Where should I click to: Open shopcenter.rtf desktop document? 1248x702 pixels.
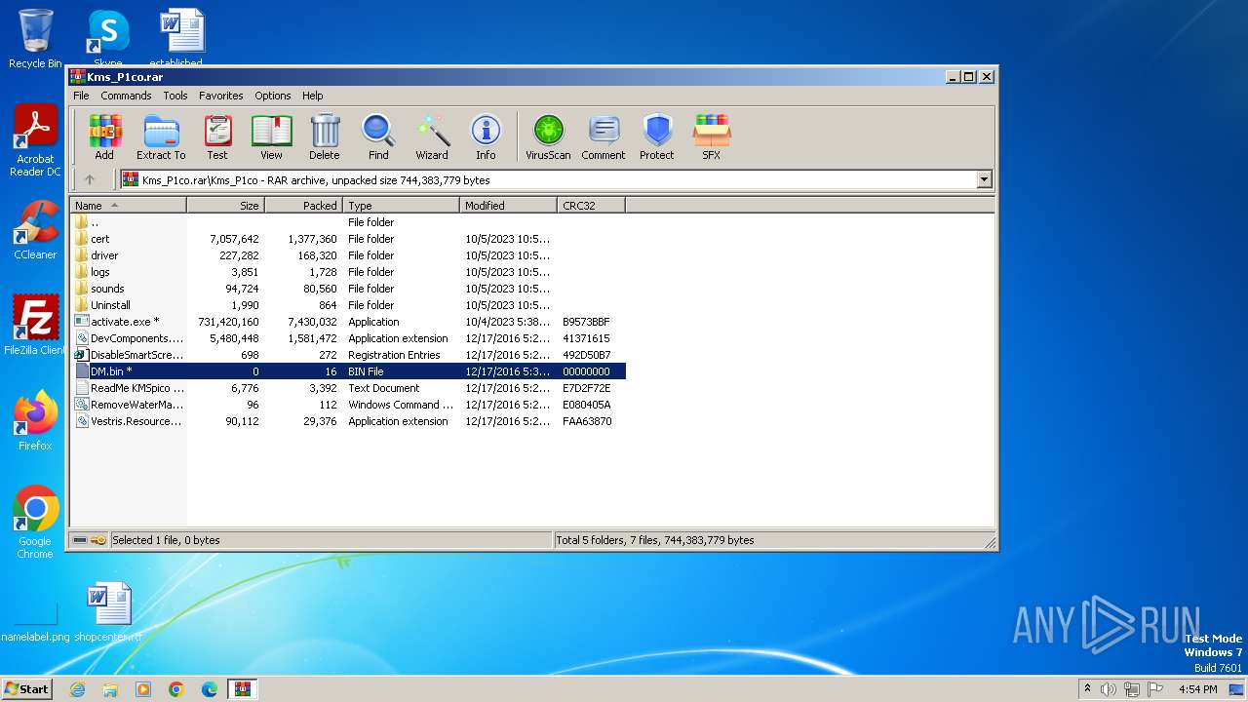point(107,612)
